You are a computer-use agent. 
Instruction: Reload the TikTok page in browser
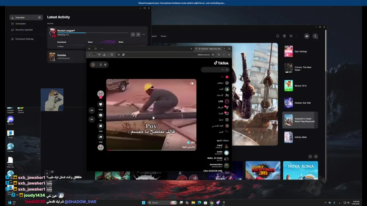pyautogui.click(x=219, y=55)
